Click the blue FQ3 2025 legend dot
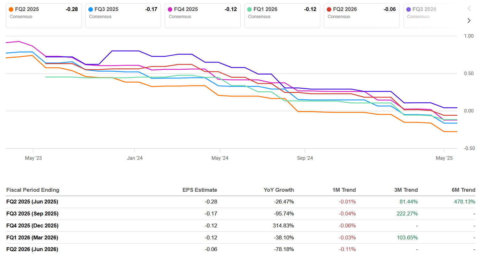The height and width of the screenshot is (254, 482). click(x=91, y=9)
